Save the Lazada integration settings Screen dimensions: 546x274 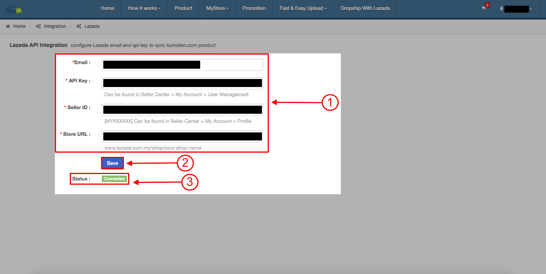coord(112,163)
